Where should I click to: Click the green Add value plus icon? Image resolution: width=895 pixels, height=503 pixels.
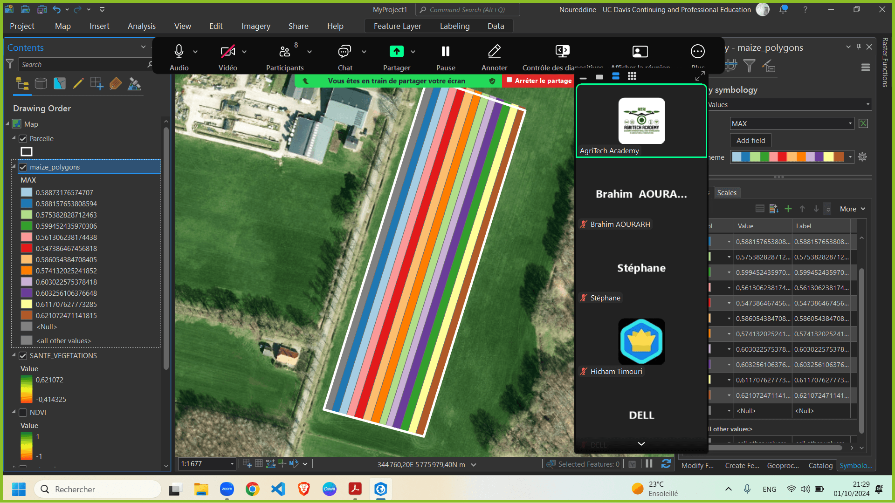[x=788, y=209]
